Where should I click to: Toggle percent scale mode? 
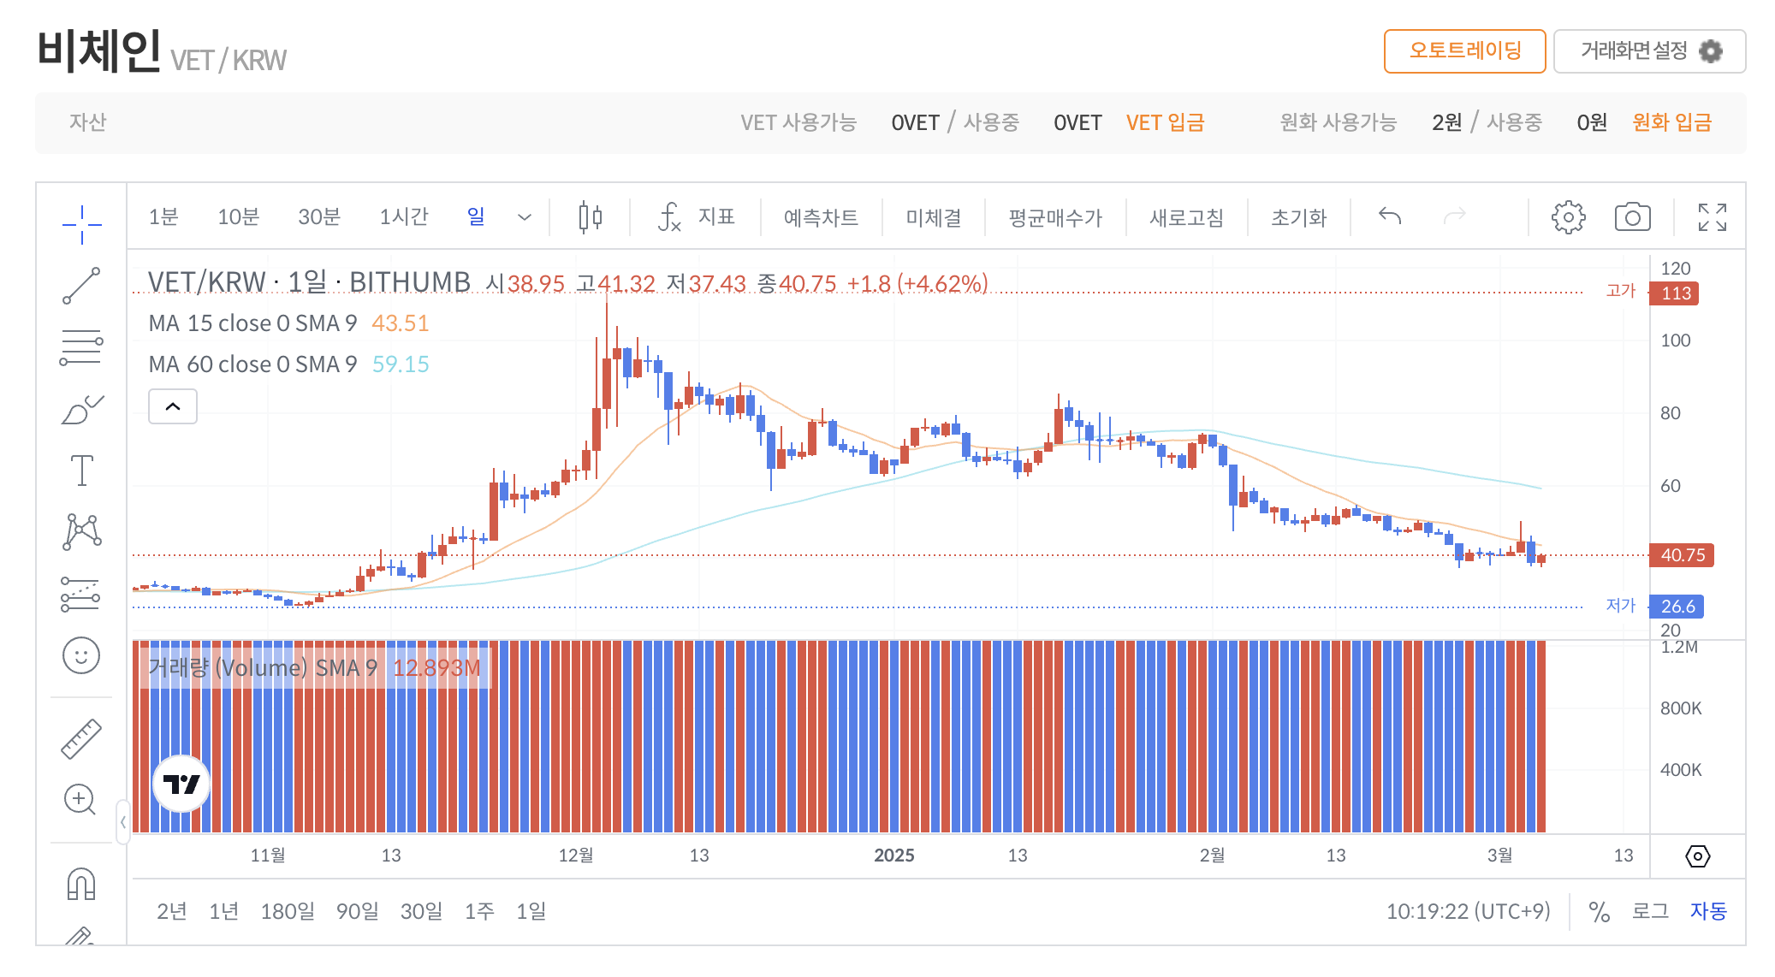coord(1599,911)
